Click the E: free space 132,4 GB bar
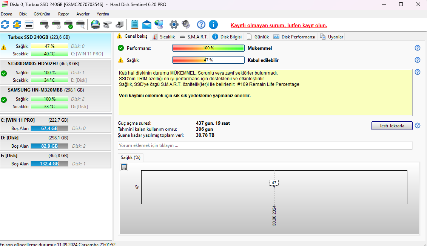Screen dimensions: 427x246 49,163
